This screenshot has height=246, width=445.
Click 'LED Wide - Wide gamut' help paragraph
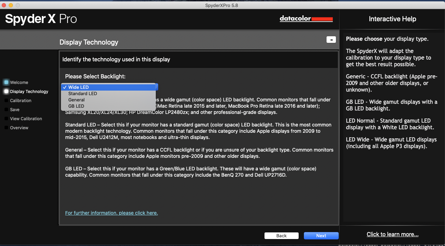click(x=391, y=143)
